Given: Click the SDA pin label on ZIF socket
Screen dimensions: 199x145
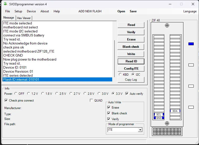Looking at the screenshot, I should (175, 111).
